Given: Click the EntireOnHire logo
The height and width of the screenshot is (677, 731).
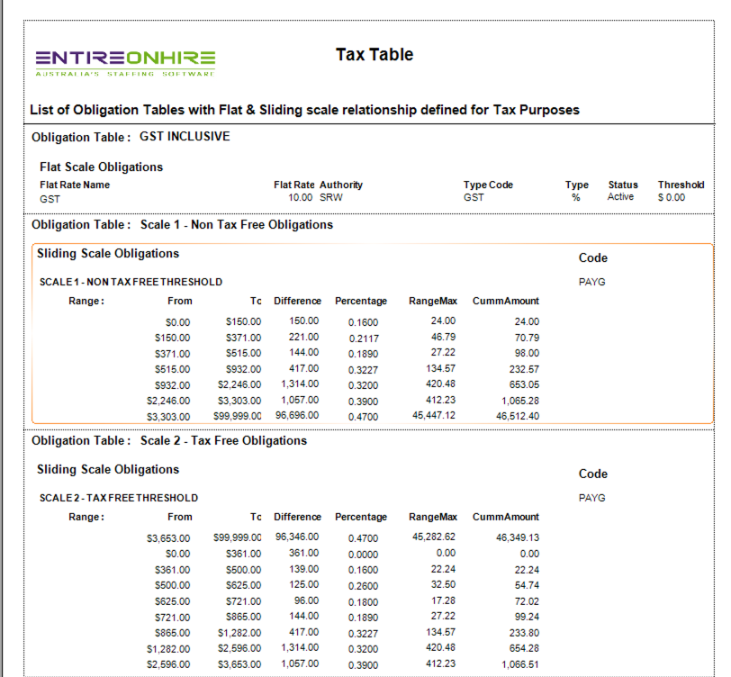Looking at the screenshot, I should (x=126, y=62).
